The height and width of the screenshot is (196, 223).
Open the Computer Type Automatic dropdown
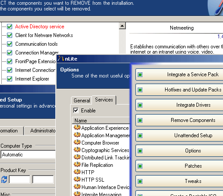[28, 155]
